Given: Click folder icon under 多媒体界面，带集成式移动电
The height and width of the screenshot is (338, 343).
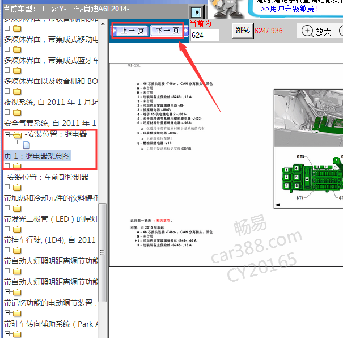Looking at the screenshot, I should click(x=17, y=49).
